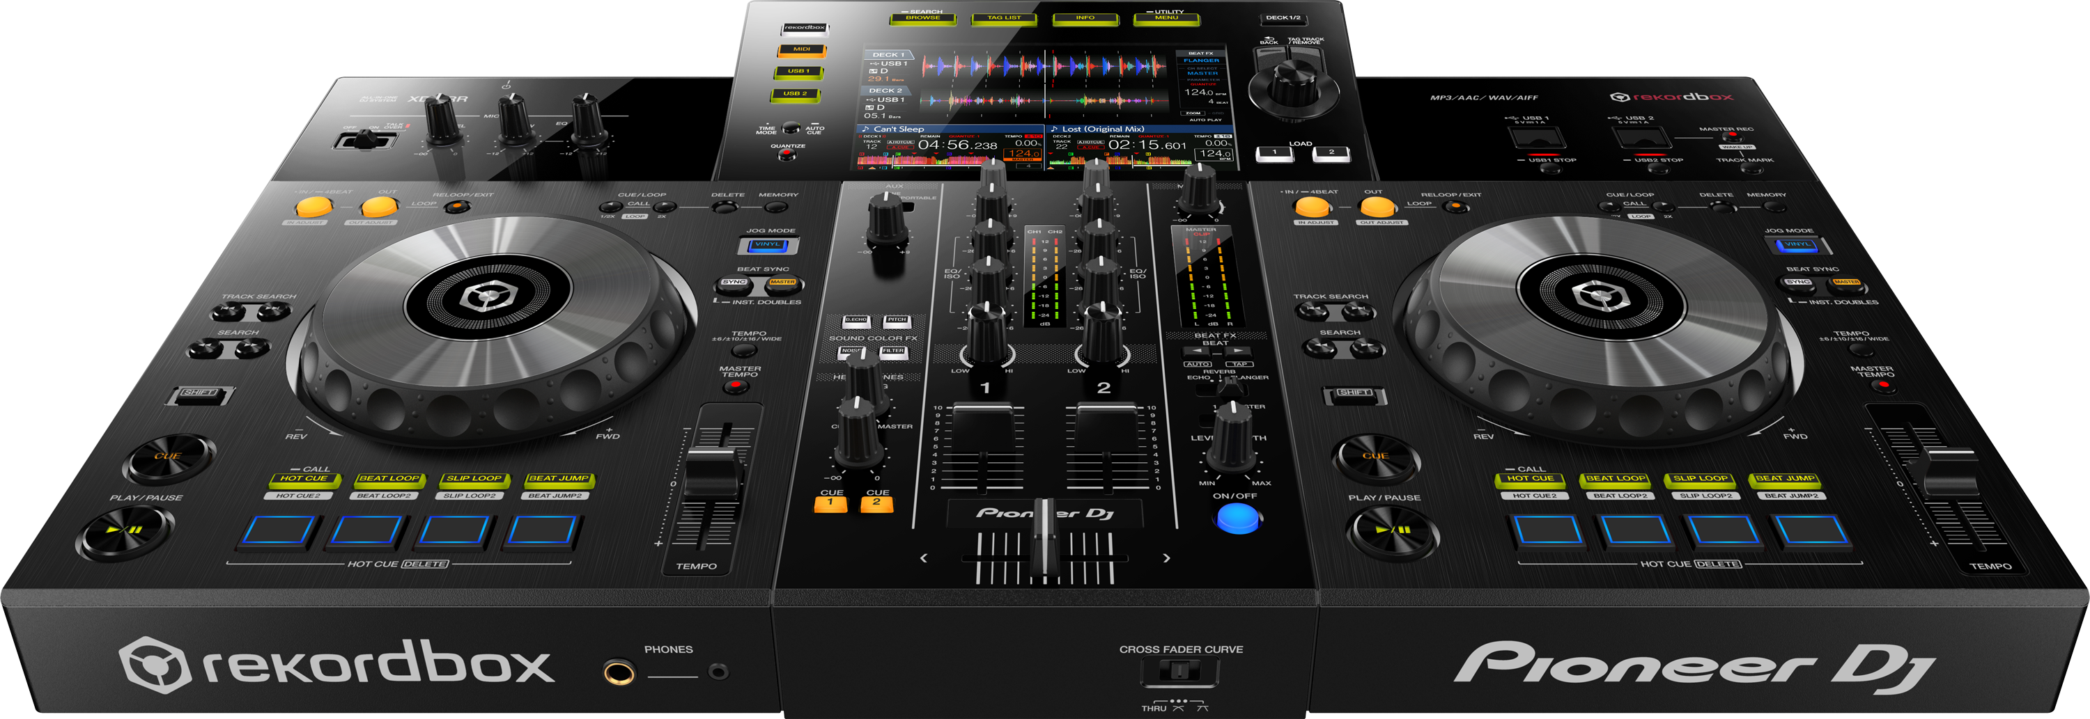Load the track to deck with LOAD 2

(x=1331, y=153)
